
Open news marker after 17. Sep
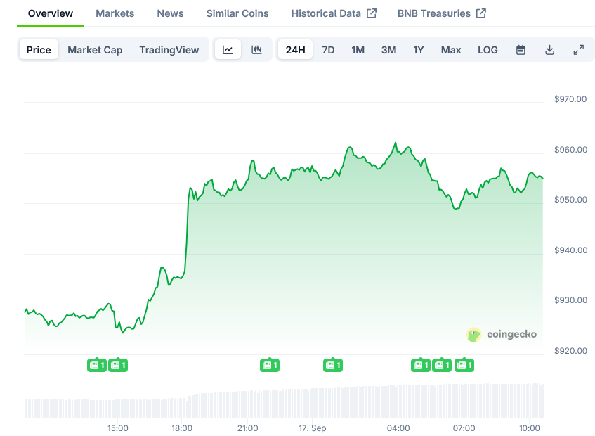click(x=333, y=365)
